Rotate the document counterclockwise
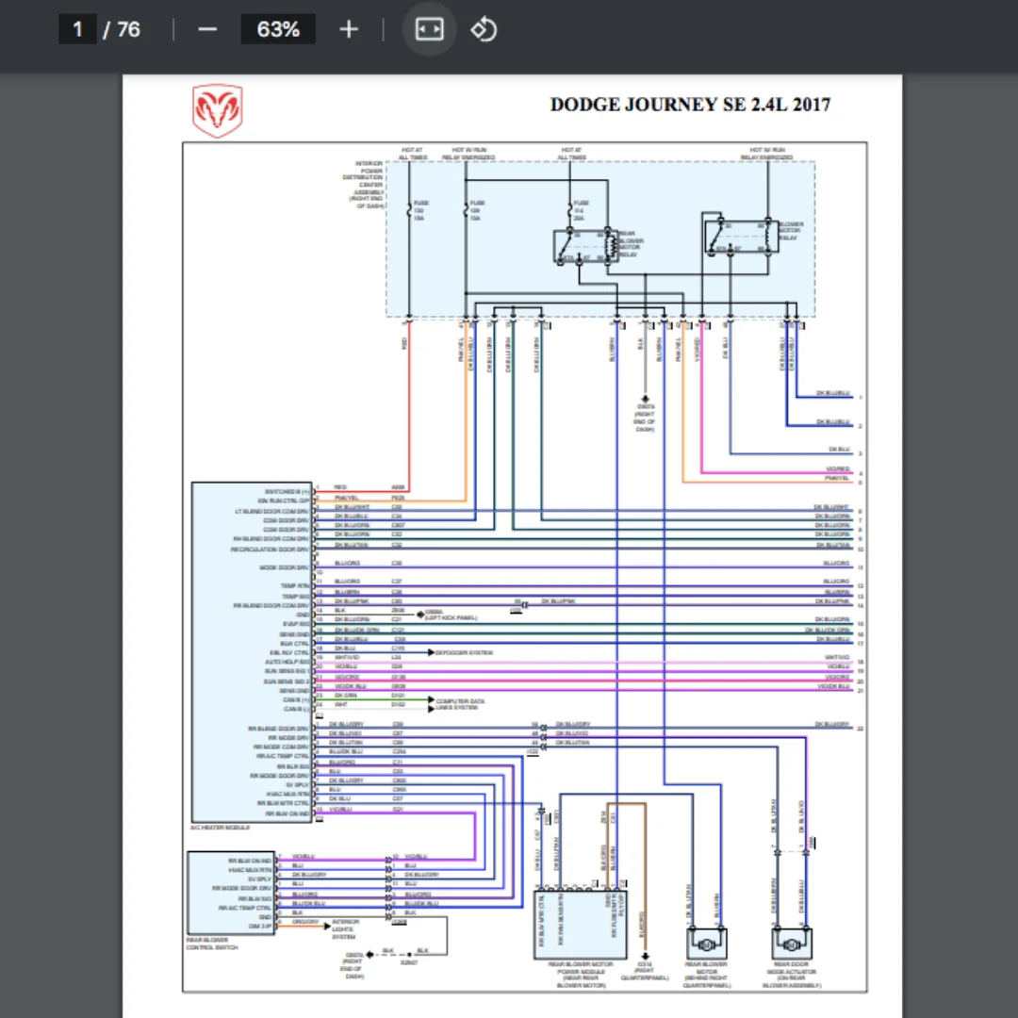This screenshot has width=1018, height=1018. point(484,29)
